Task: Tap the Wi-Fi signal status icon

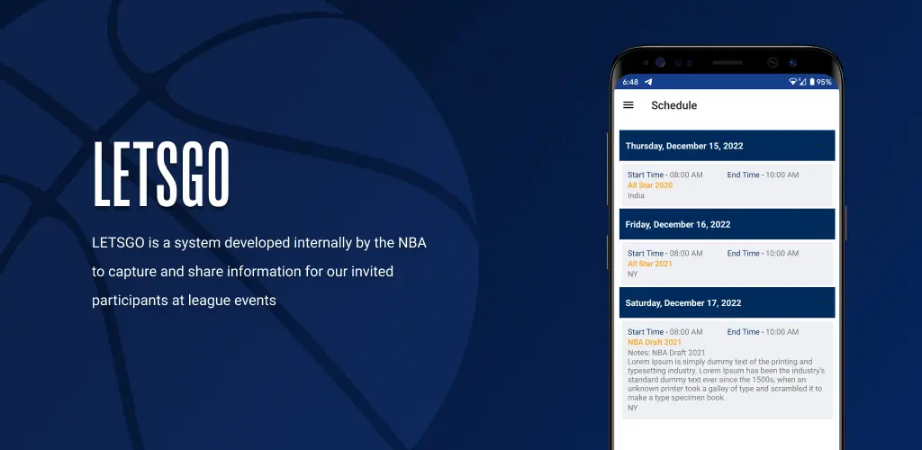Action: pos(792,82)
